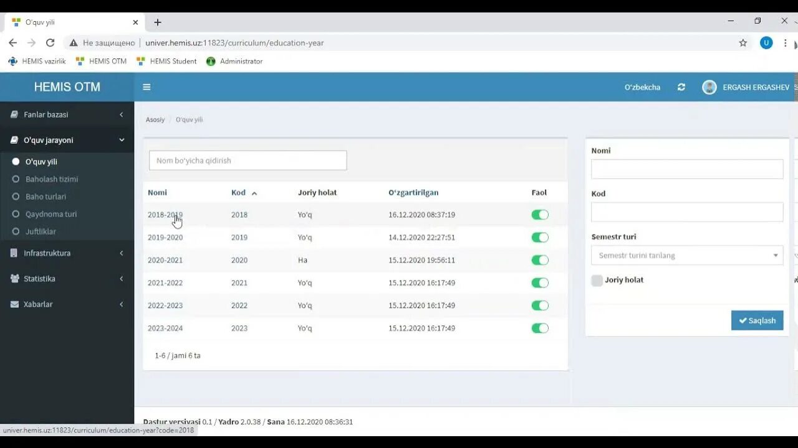Open the Fanlar bazasi sidebar section

(46, 114)
